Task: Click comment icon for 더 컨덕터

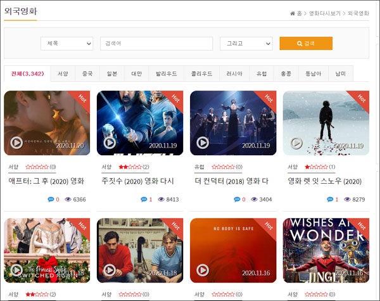Action: [x=237, y=200]
